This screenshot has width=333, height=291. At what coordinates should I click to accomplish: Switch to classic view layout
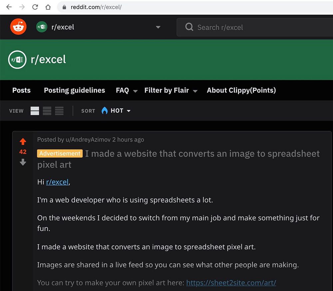[x=47, y=111]
